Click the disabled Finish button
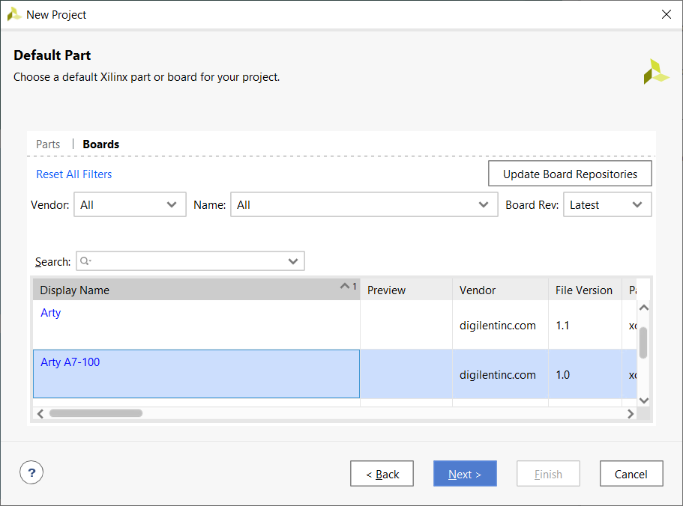This screenshot has height=506, width=683. (x=548, y=474)
